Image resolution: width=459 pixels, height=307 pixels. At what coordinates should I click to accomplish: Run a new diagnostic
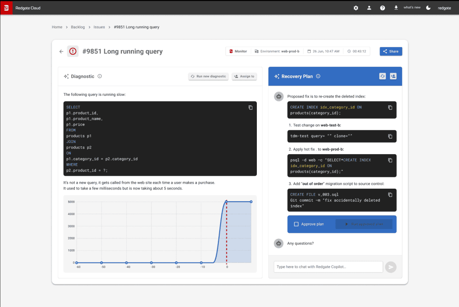[x=208, y=76]
